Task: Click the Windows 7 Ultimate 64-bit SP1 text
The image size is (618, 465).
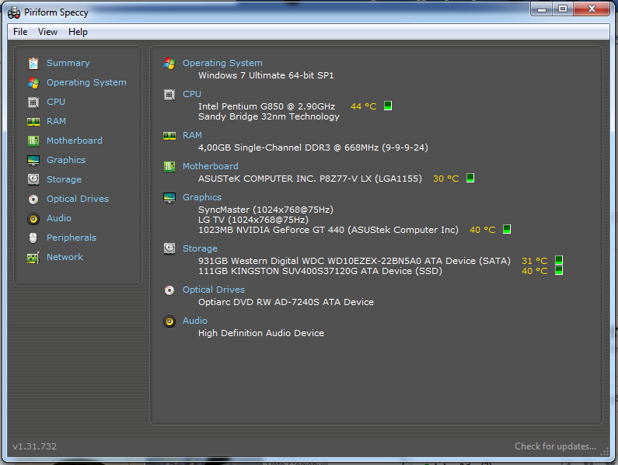Action: [266, 75]
